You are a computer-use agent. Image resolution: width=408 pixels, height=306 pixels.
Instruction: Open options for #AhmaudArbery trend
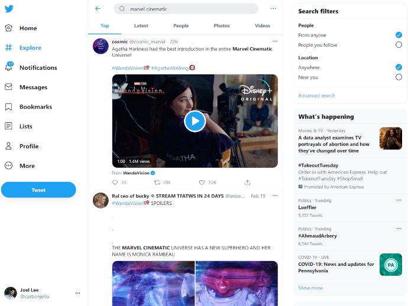pyautogui.click(x=399, y=229)
